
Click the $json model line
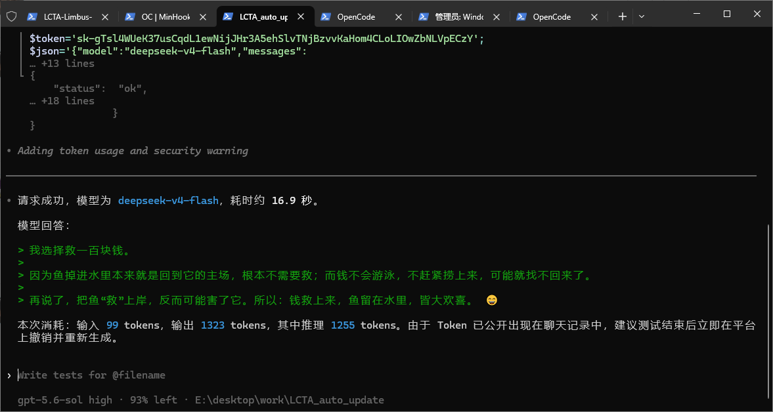(x=168, y=51)
